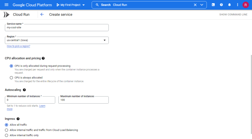Clear the search with the X icon
Viewport: 252px width, 139px height.
[195, 5]
